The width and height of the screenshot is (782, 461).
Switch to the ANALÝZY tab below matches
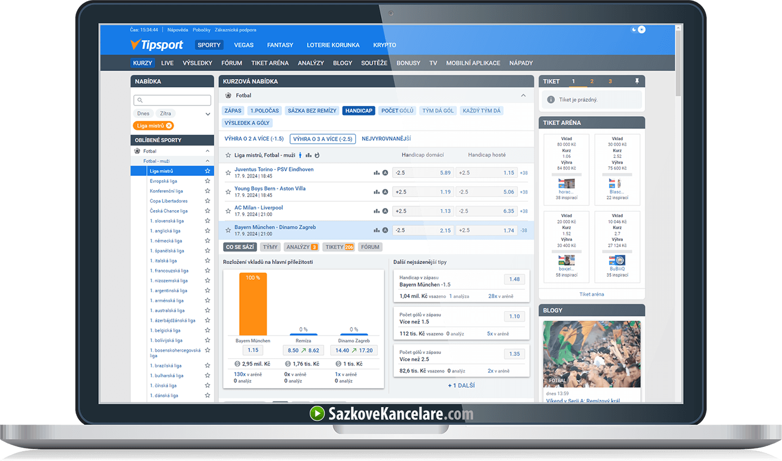coord(301,247)
